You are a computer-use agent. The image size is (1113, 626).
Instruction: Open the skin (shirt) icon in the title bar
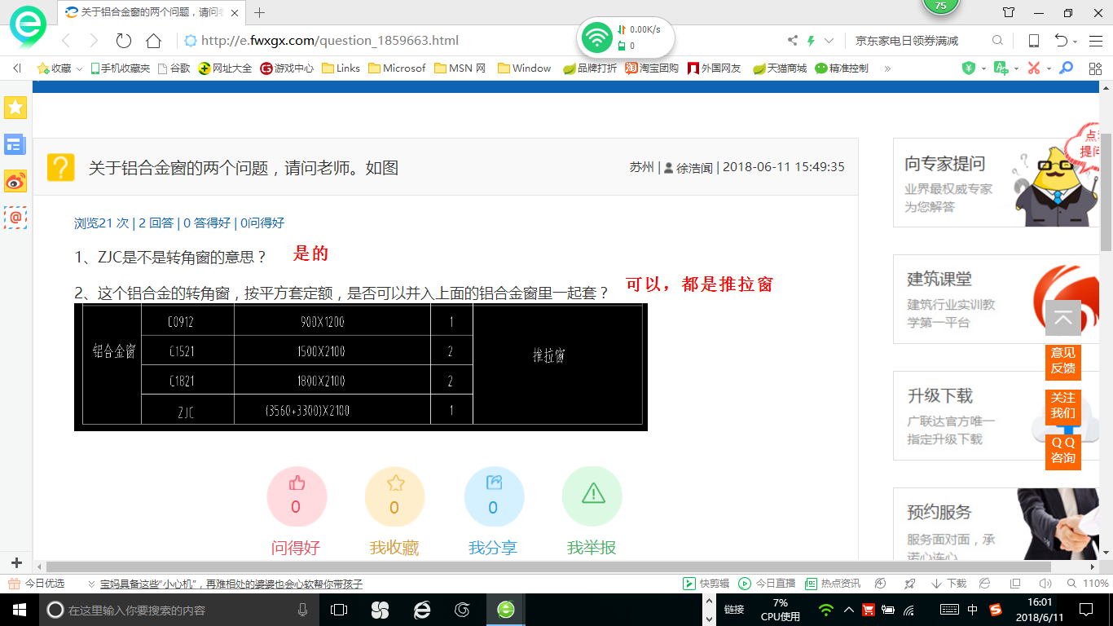[x=1009, y=12]
